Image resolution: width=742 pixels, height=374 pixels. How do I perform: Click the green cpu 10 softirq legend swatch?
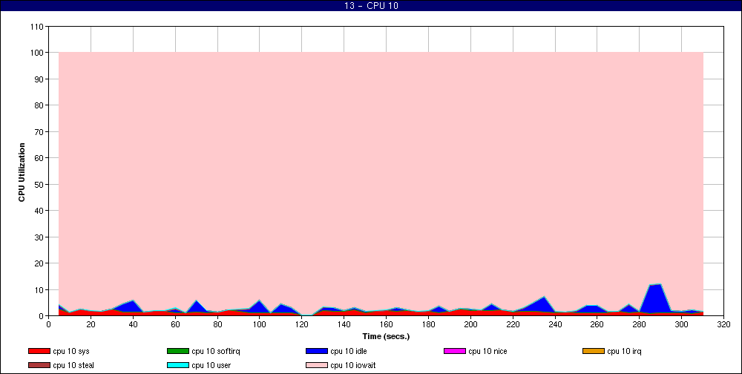pyautogui.click(x=178, y=351)
